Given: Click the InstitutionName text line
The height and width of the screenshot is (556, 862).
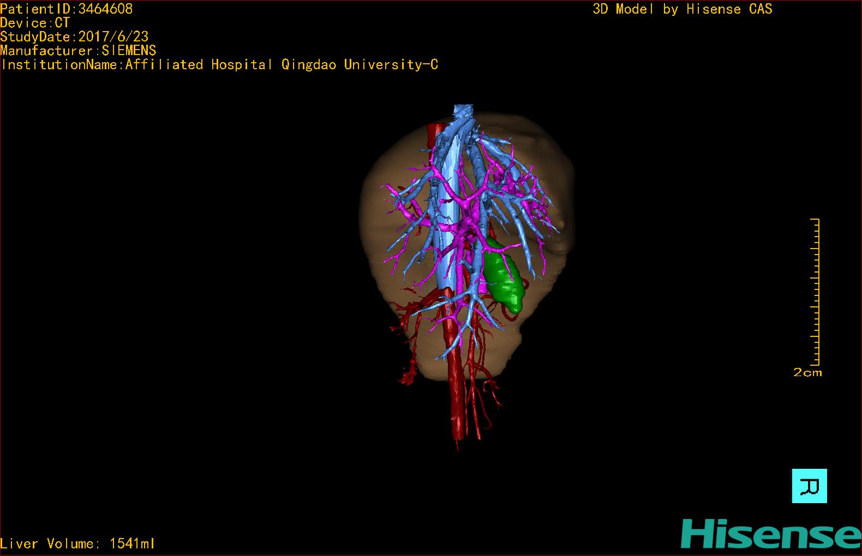Looking at the screenshot, I should pos(219,64).
